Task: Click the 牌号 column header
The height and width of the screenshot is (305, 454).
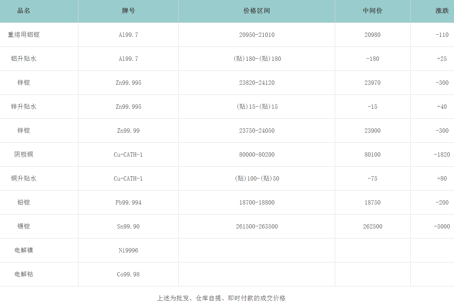Action: (128, 11)
